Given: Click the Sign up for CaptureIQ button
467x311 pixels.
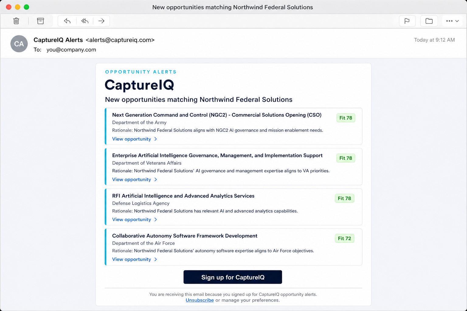Looking at the screenshot, I should point(233,277).
